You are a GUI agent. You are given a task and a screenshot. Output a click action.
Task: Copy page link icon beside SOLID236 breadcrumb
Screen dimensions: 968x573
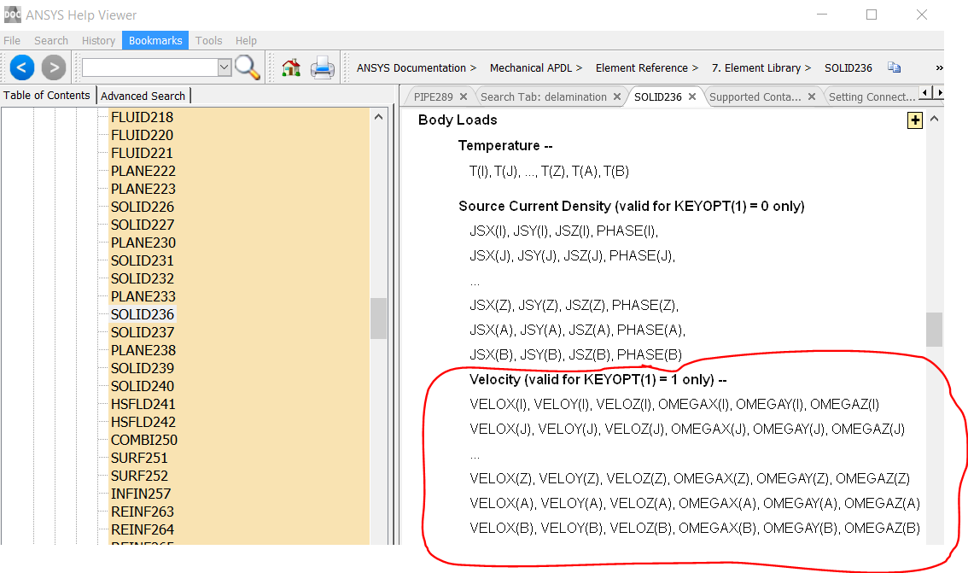[894, 67]
